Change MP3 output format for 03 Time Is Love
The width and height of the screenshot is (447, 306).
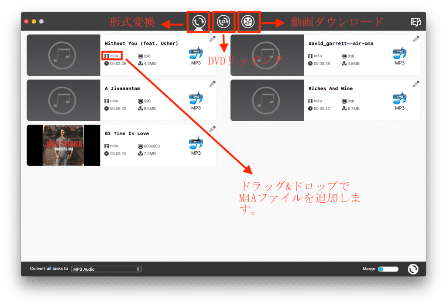pos(196,145)
